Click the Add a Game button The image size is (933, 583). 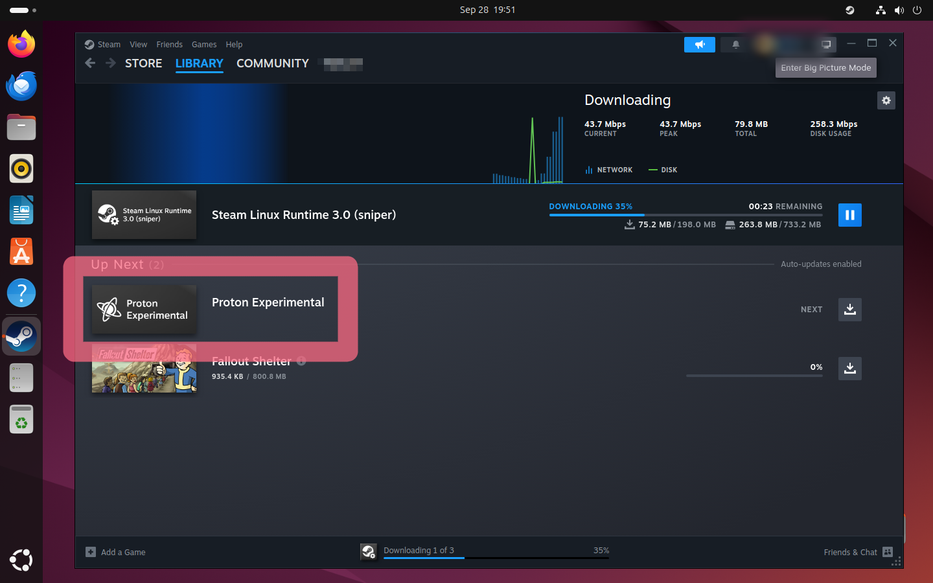coord(116,552)
